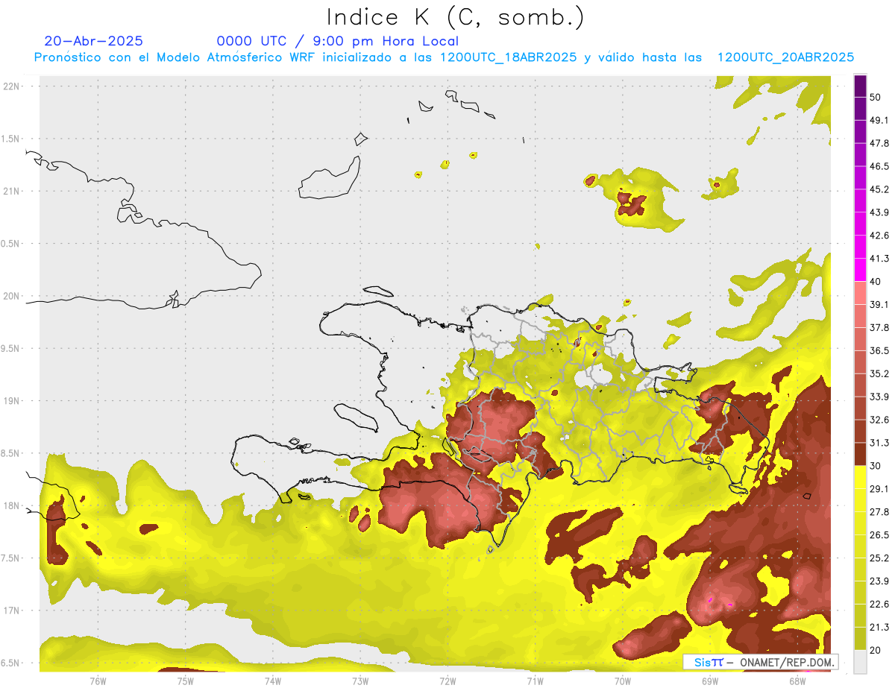Click the latitude label "22N"
895x691 pixels.
pyautogui.click(x=12, y=86)
